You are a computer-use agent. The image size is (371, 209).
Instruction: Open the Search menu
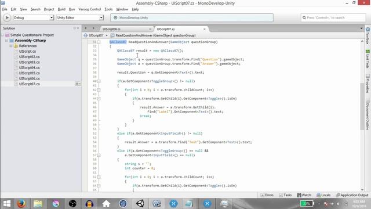(35, 9)
